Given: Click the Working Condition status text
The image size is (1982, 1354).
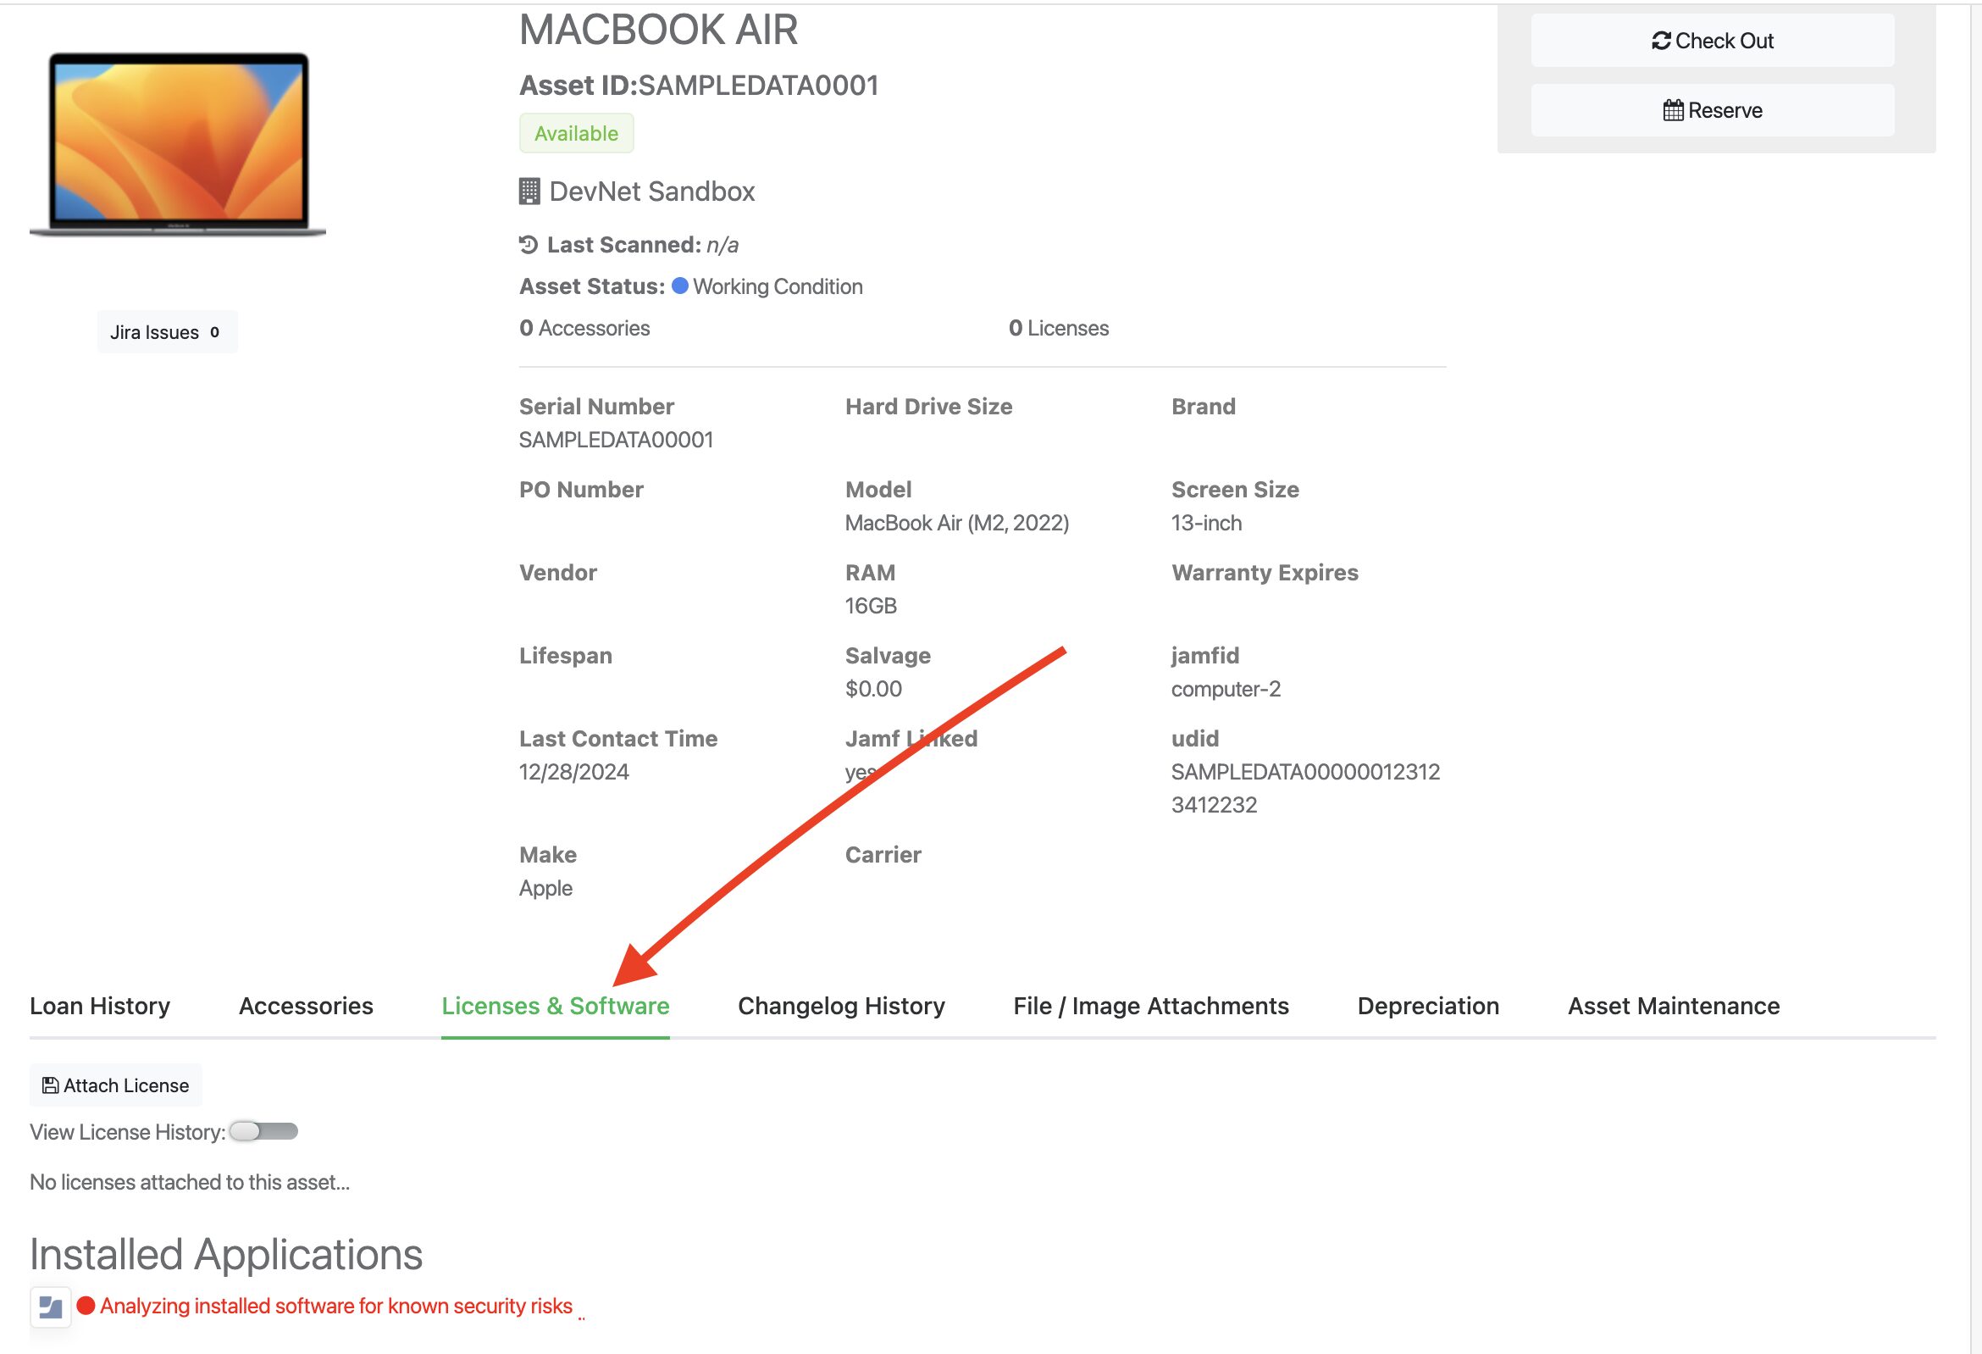Looking at the screenshot, I should [778, 286].
